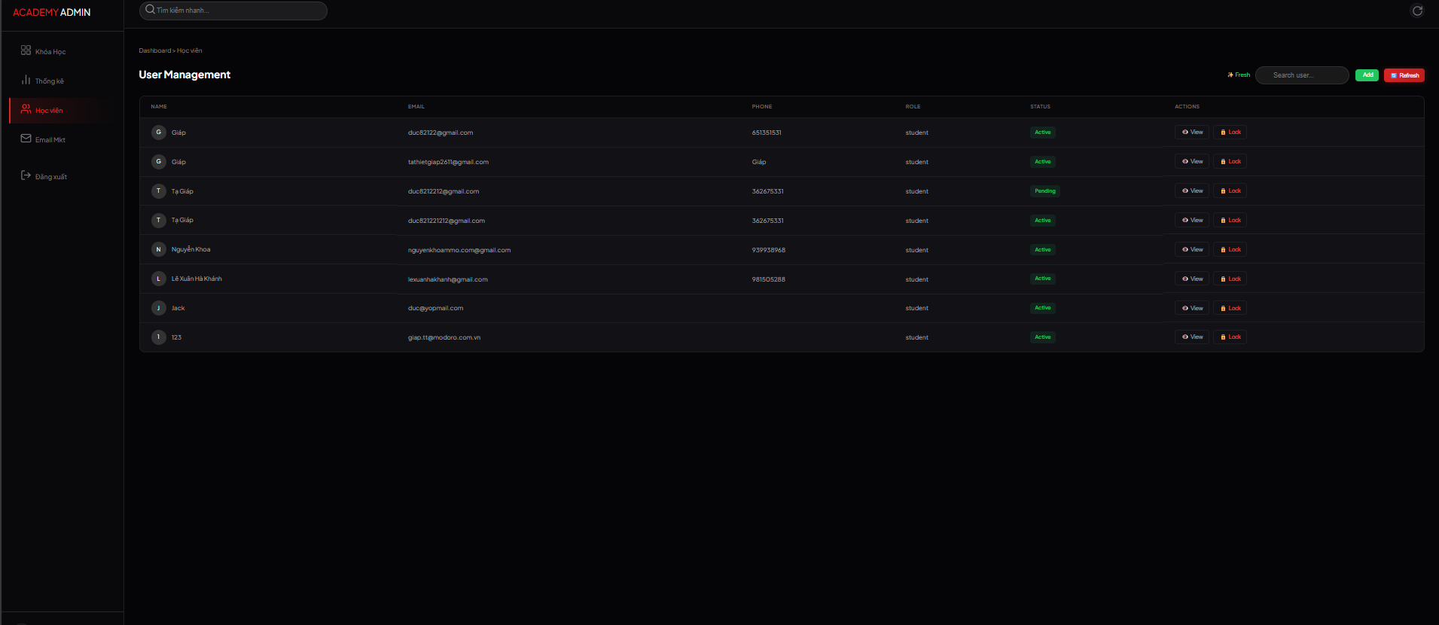This screenshot has height=625, width=1439.
Task: Lock the user named 123
Action: tap(1230, 337)
